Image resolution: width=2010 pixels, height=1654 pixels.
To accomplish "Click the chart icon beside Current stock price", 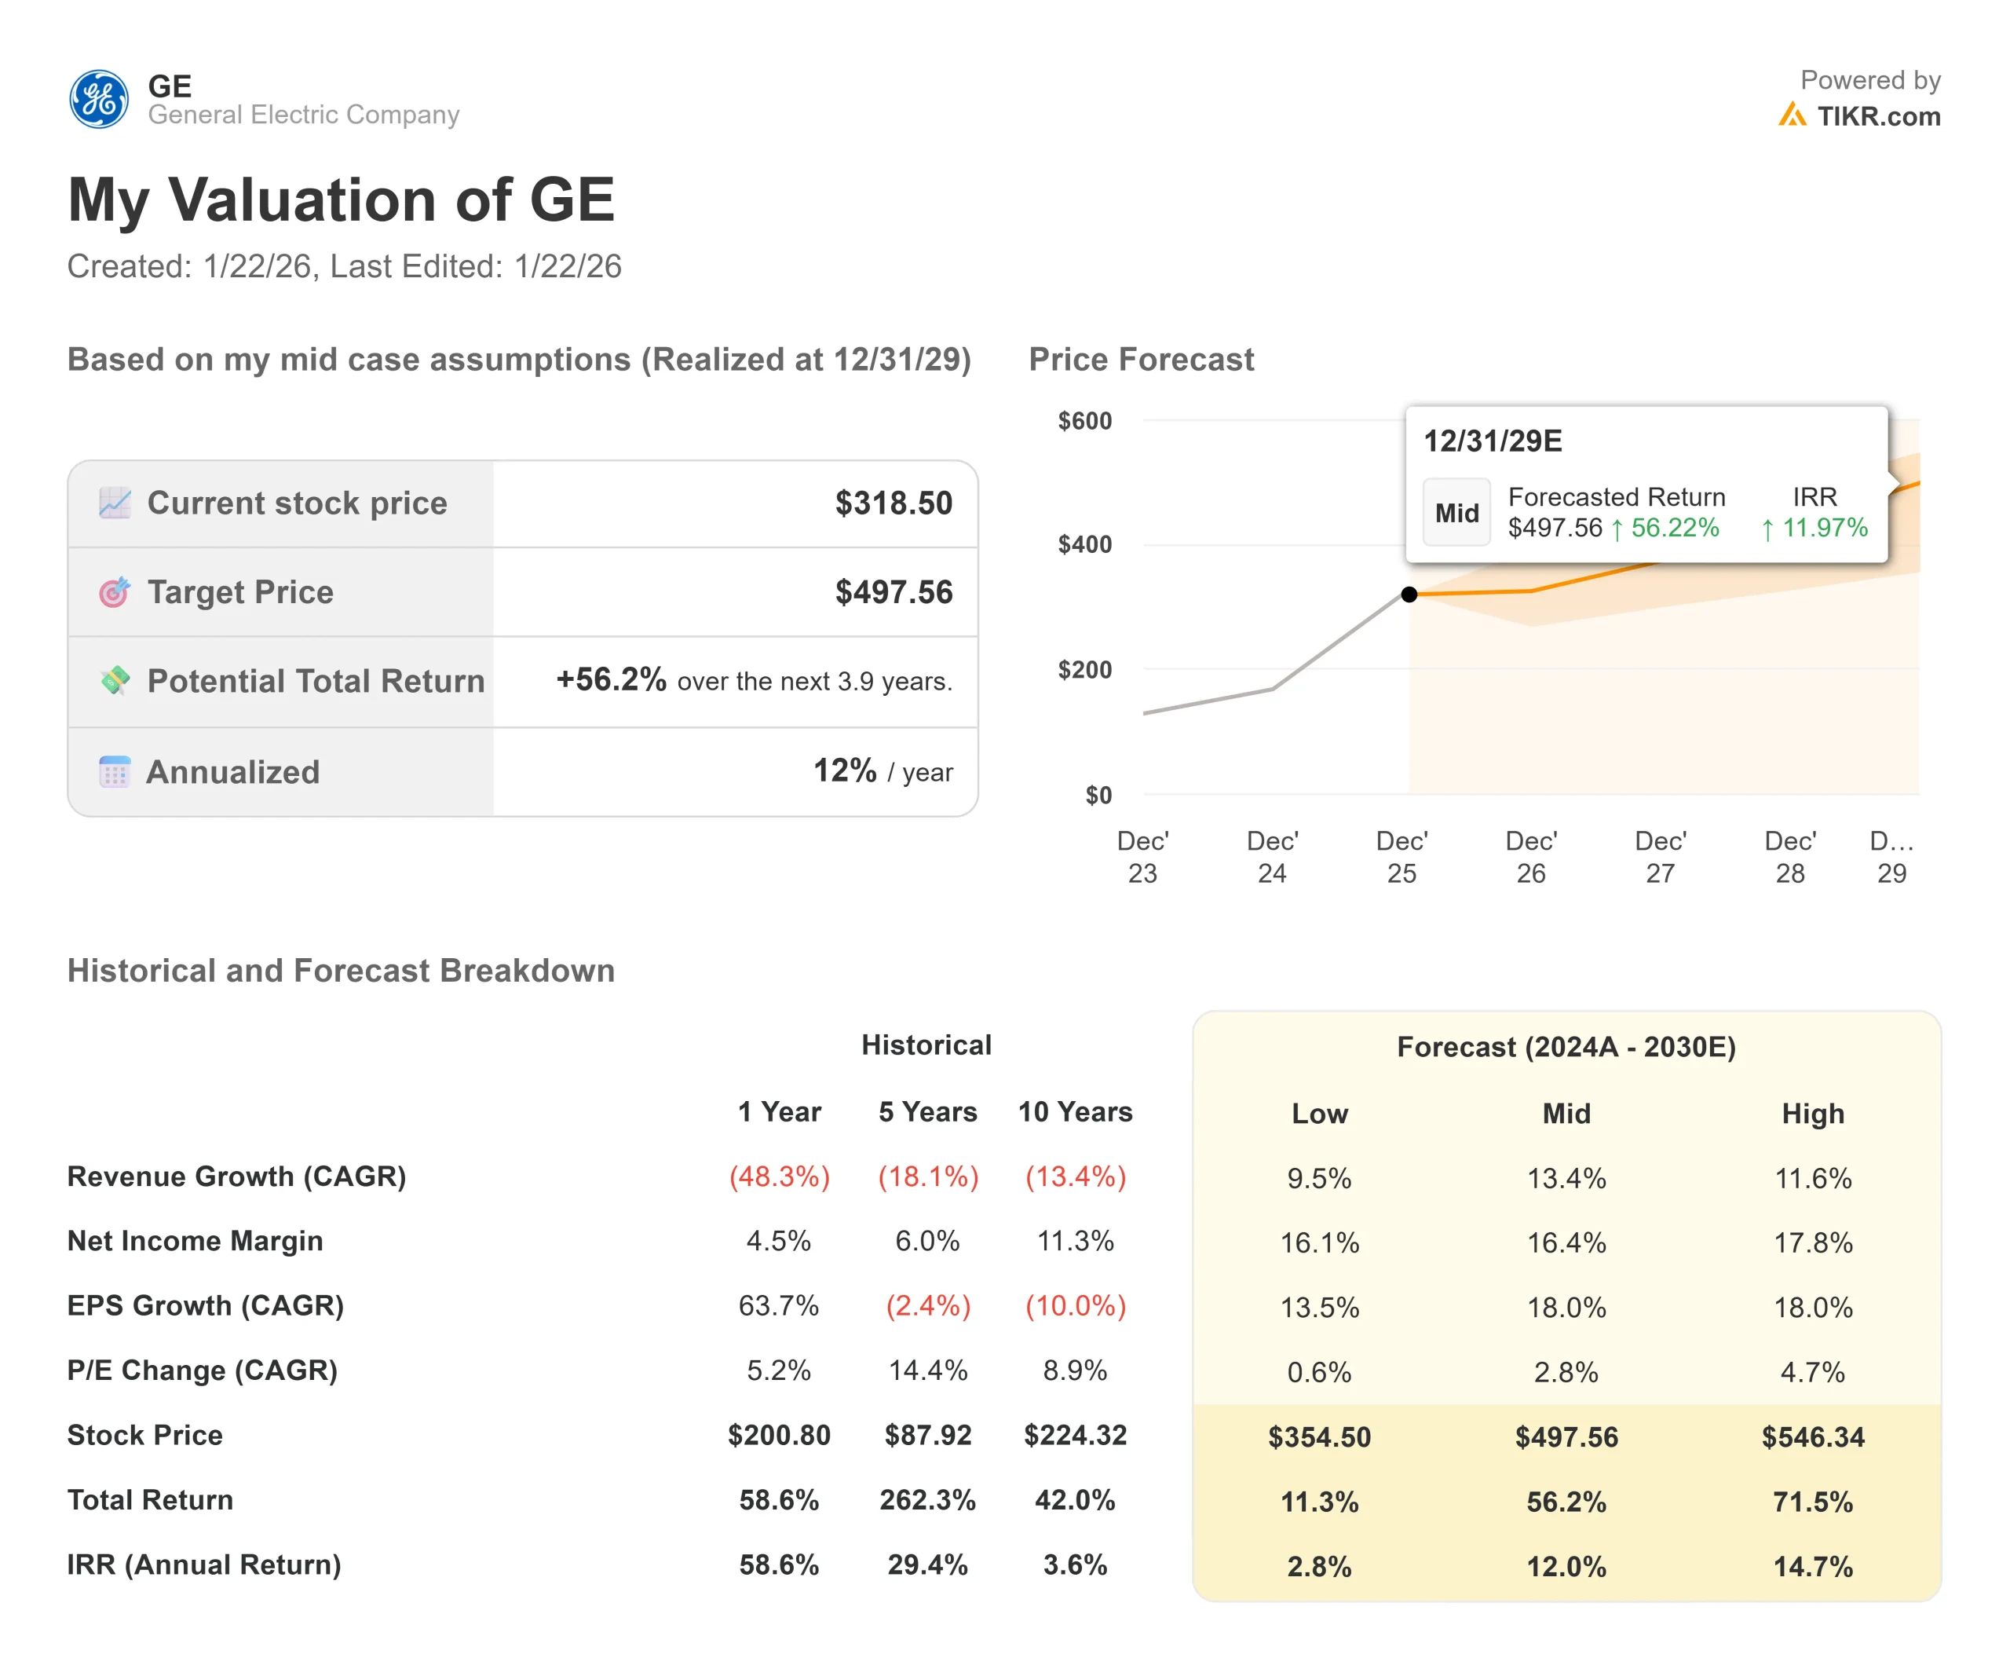I will click(x=115, y=503).
